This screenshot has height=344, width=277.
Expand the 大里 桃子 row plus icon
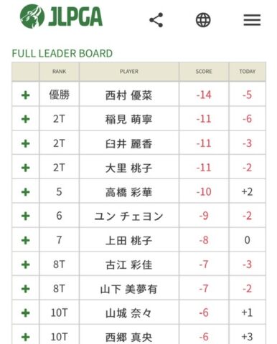[x=26, y=168]
